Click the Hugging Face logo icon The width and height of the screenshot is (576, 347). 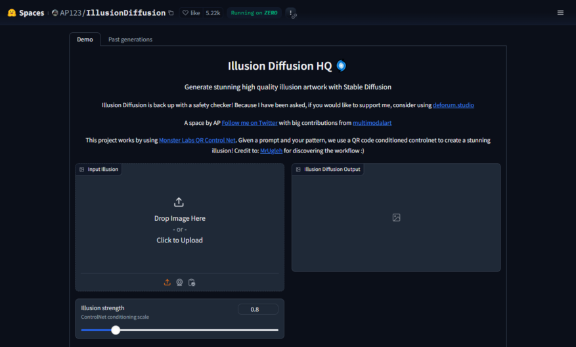pyautogui.click(x=12, y=13)
